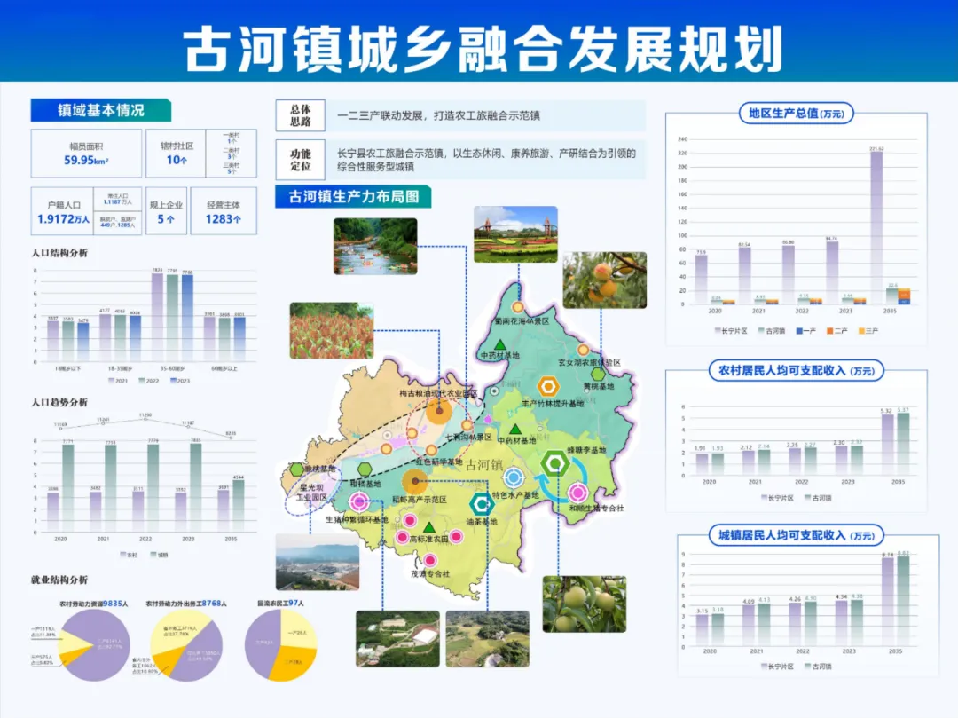Click the 蜀南花海4A景区 orange map marker
958x718 pixels.
point(518,307)
